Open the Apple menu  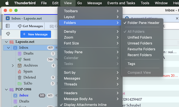coord(7,3)
